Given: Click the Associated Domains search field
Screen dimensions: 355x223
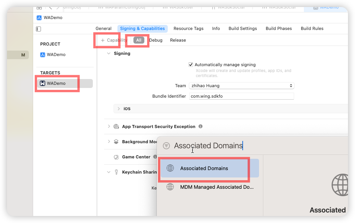Looking at the screenshot, I should (x=208, y=146).
